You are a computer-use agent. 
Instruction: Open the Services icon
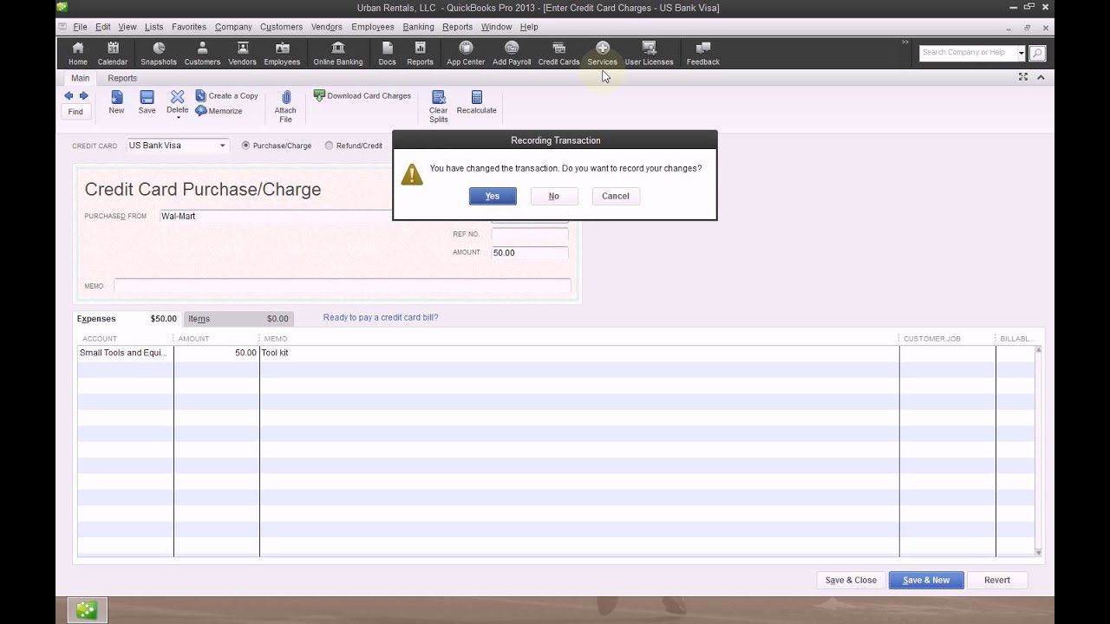pyautogui.click(x=602, y=53)
